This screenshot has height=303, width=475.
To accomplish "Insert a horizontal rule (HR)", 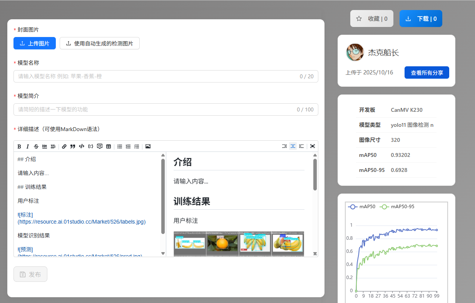I will point(45,146).
